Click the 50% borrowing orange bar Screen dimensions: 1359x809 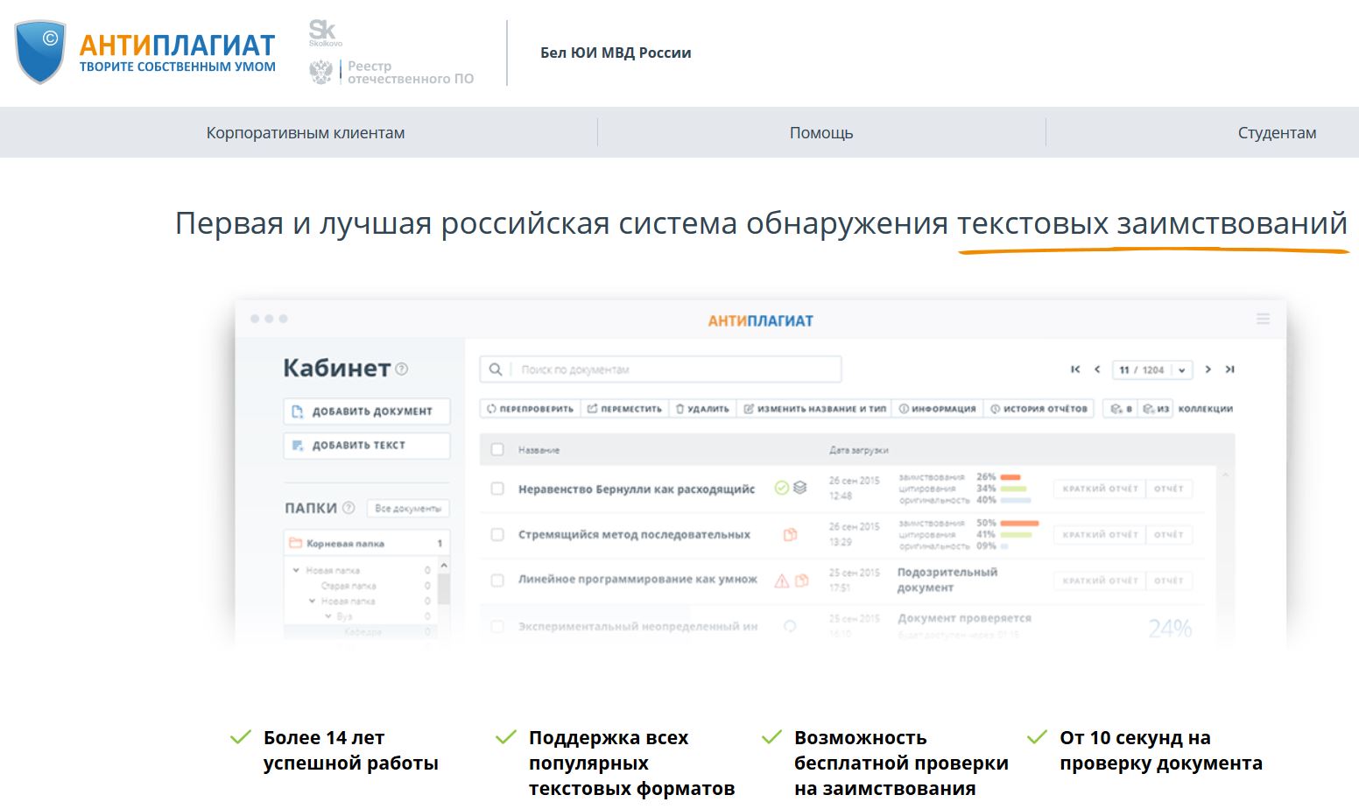click(x=1019, y=523)
